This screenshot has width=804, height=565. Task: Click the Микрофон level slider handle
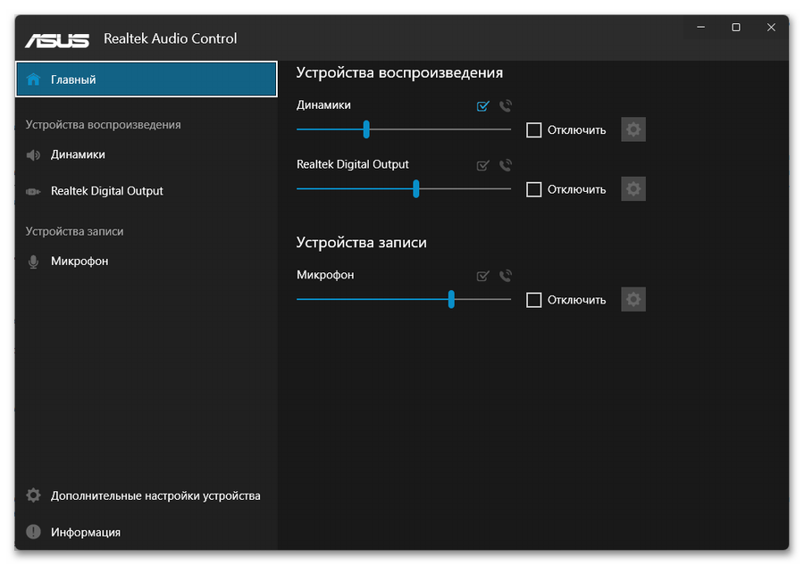click(451, 300)
